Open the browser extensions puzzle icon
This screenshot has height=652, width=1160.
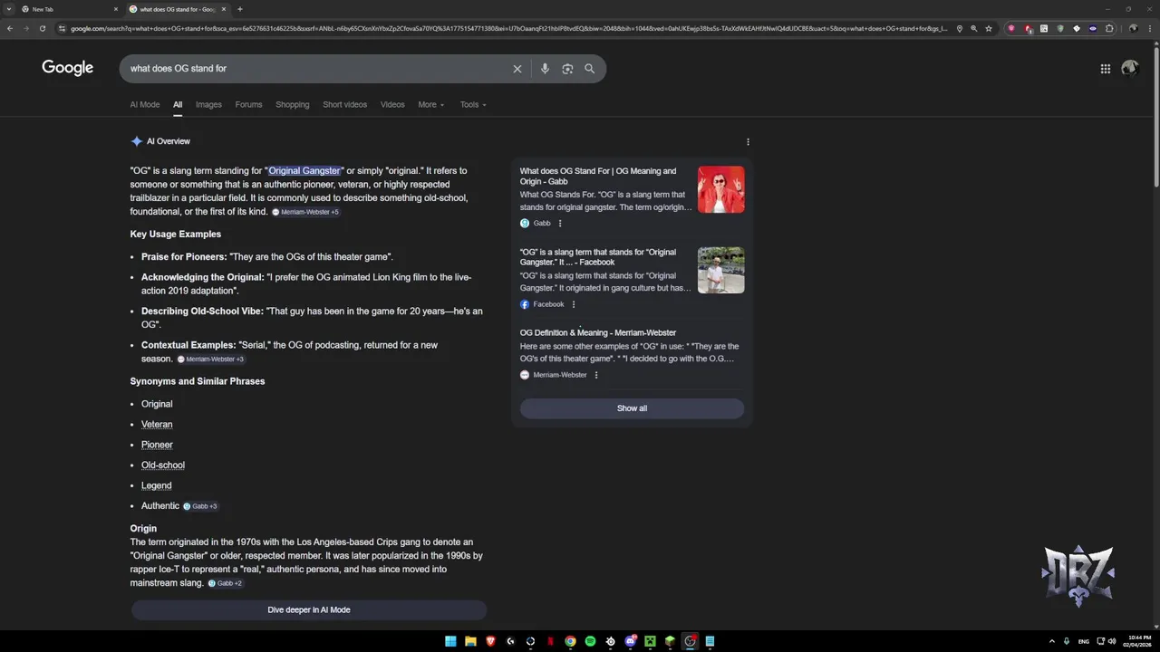[1109, 28]
